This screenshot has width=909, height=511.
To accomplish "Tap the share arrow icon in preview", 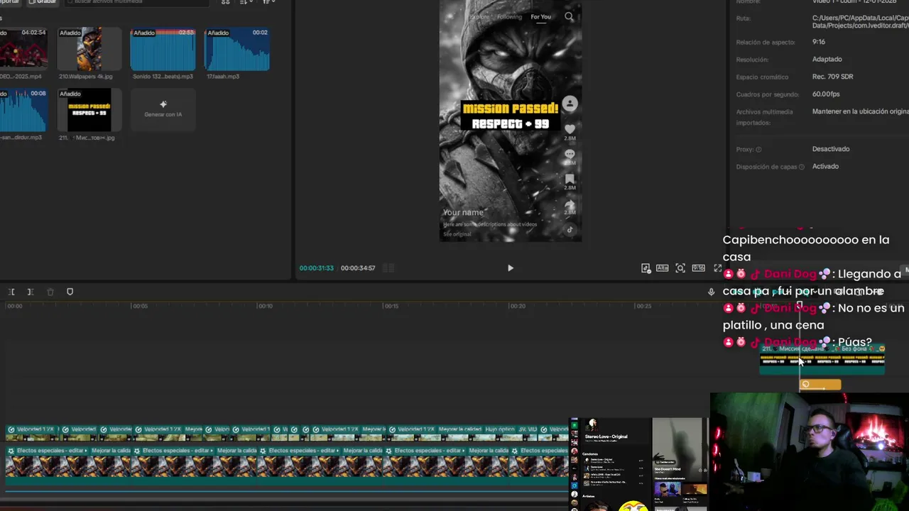I will click(x=570, y=204).
